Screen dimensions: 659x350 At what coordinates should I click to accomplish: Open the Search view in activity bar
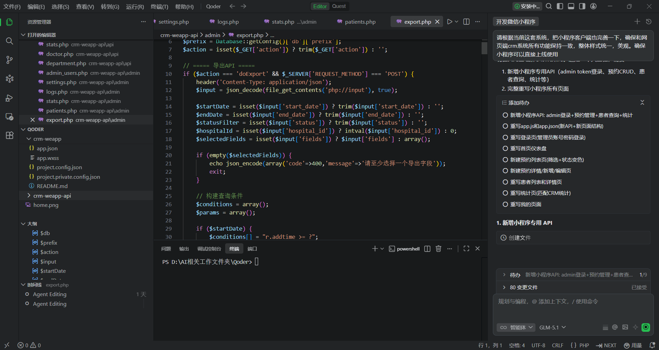pyautogui.click(x=9, y=41)
